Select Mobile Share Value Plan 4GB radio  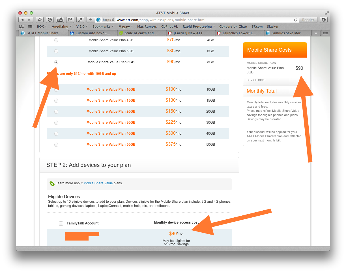56,40
